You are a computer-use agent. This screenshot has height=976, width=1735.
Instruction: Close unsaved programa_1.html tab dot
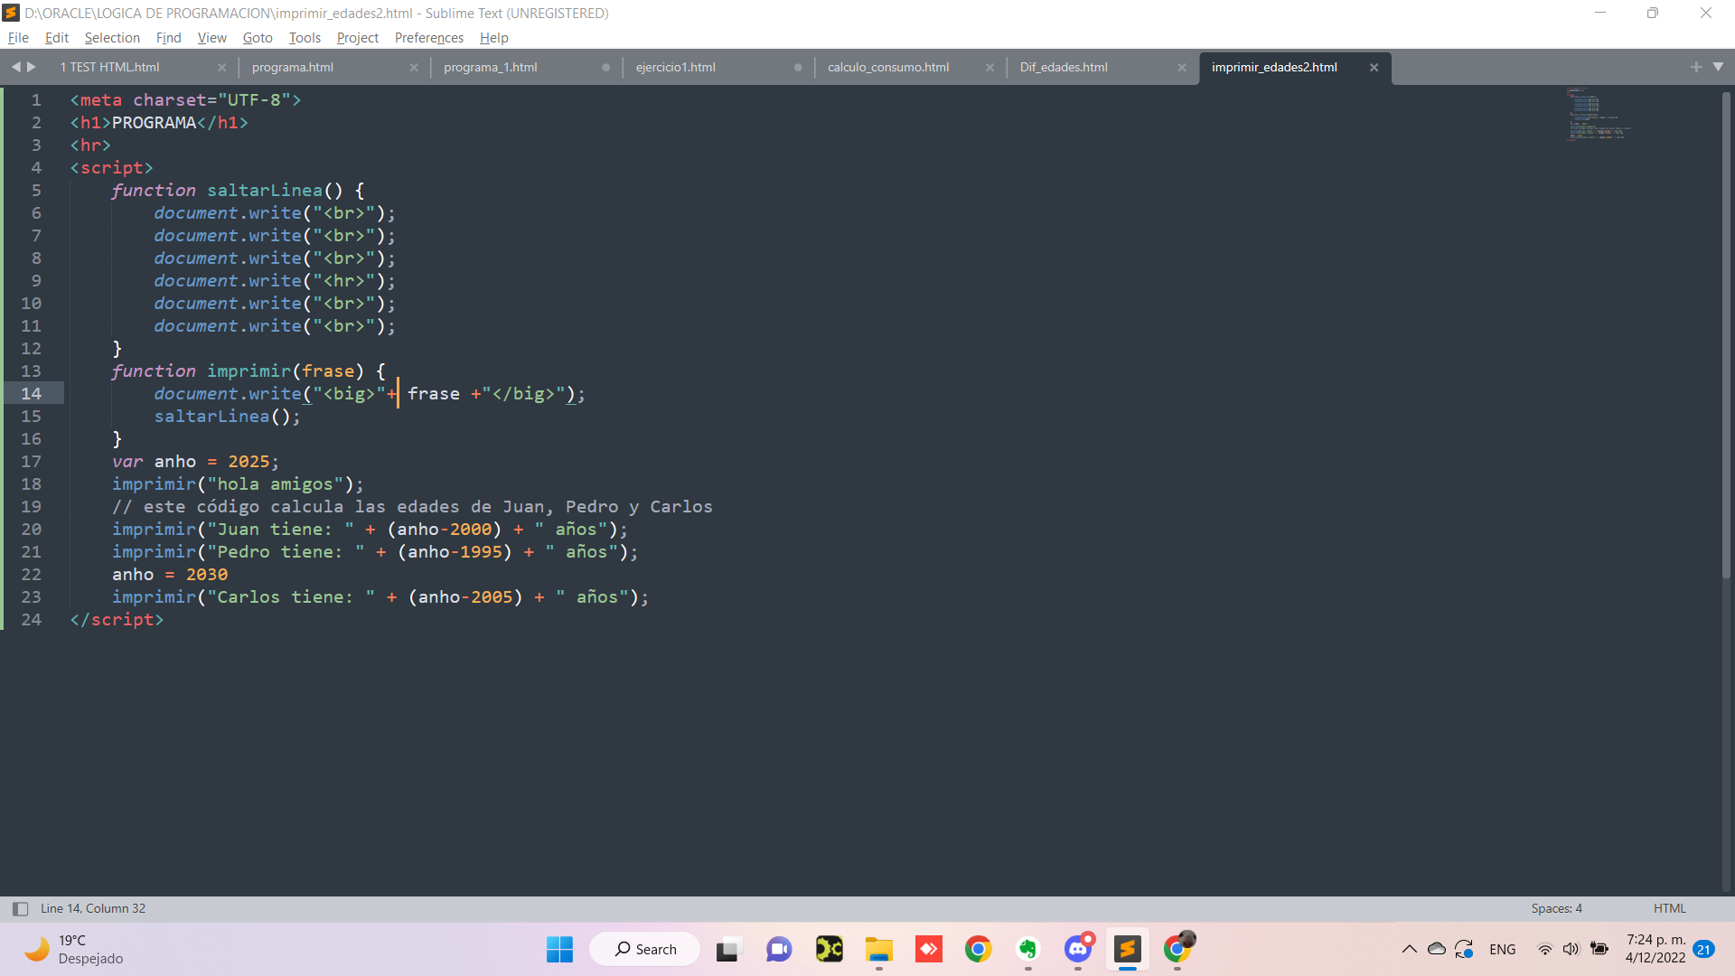[x=605, y=68]
